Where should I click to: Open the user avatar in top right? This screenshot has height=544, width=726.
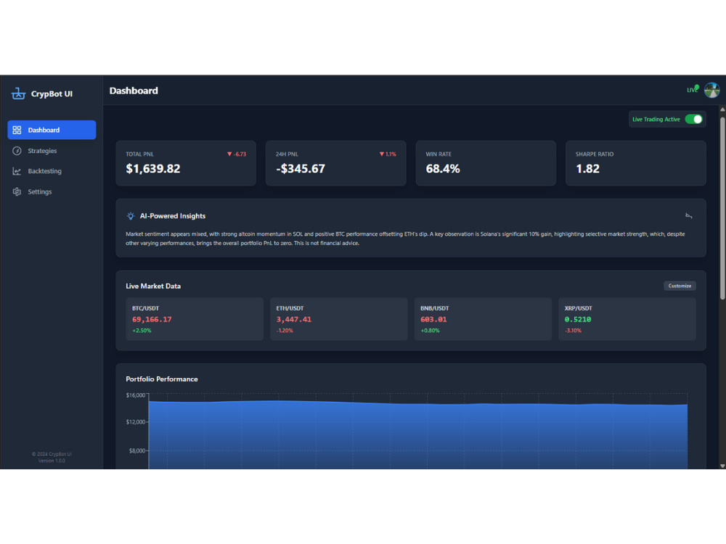click(712, 90)
